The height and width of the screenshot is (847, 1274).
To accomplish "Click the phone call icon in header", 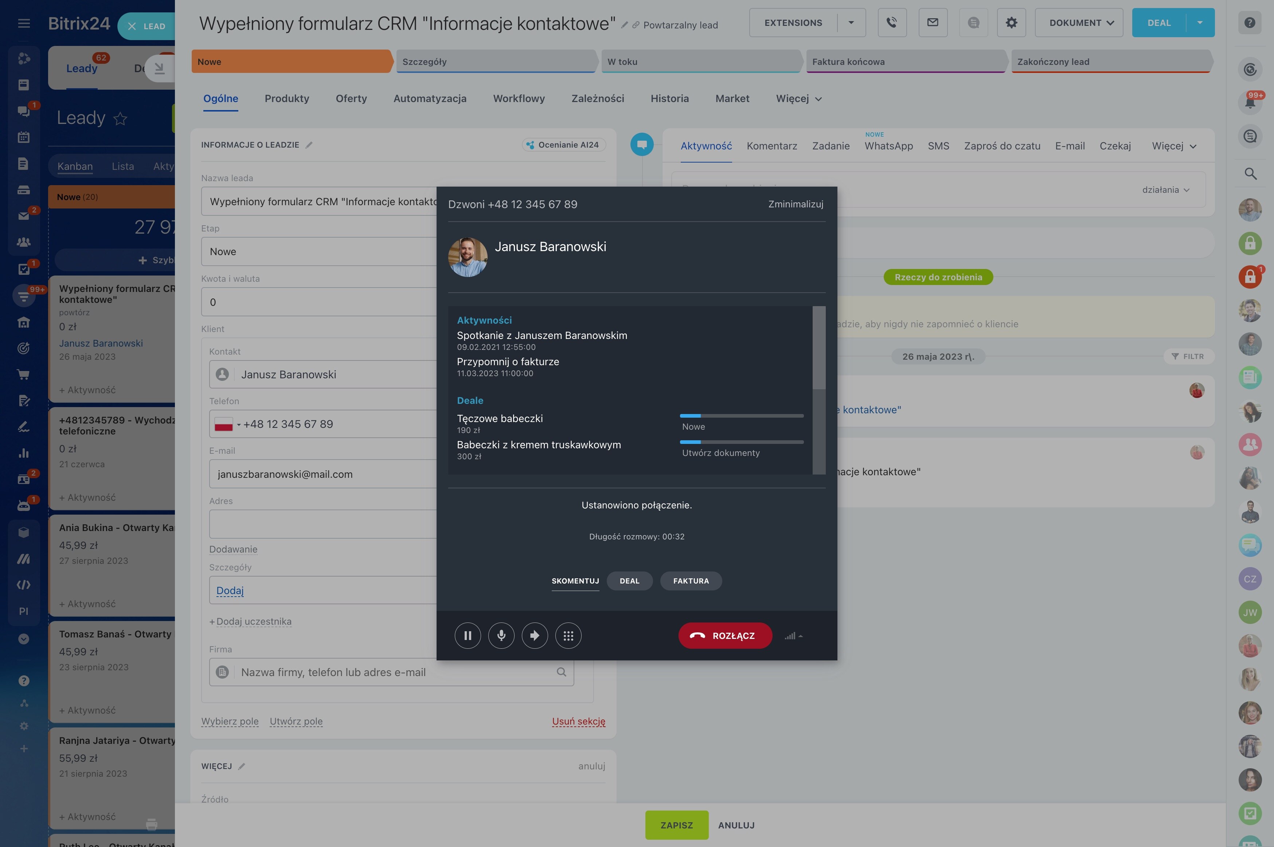I will (892, 23).
